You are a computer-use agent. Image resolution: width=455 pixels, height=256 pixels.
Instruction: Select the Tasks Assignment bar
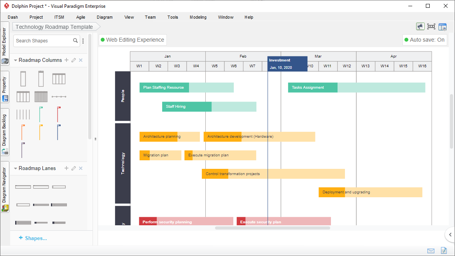pos(357,88)
